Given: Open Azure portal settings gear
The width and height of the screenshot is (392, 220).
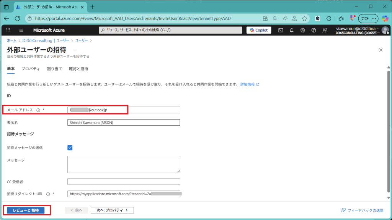Looking at the screenshot, I should (x=303, y=30).
